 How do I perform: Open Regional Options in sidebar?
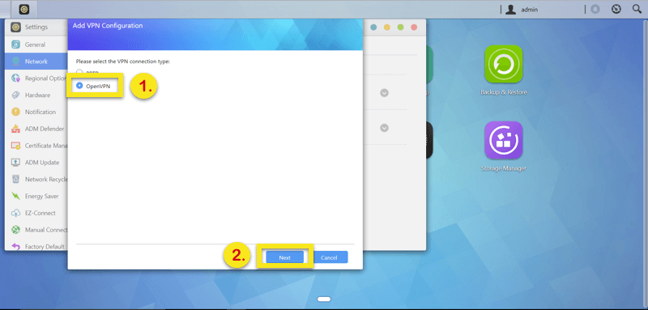coord(36,79)
